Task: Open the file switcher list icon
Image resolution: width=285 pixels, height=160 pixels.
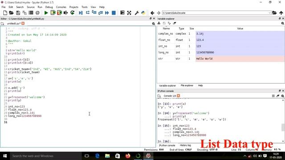Action: click(x=31, y=13)
